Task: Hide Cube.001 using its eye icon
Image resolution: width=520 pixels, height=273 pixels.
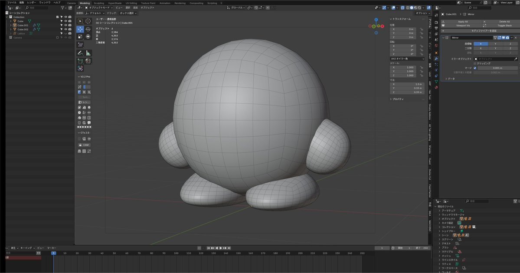Action: [x=65, y=25]
